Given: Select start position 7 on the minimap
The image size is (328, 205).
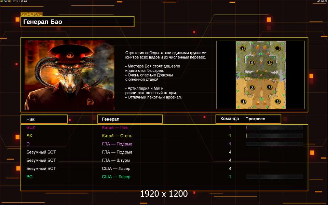Looking at the screenshot, I should [x=269, y=87].
